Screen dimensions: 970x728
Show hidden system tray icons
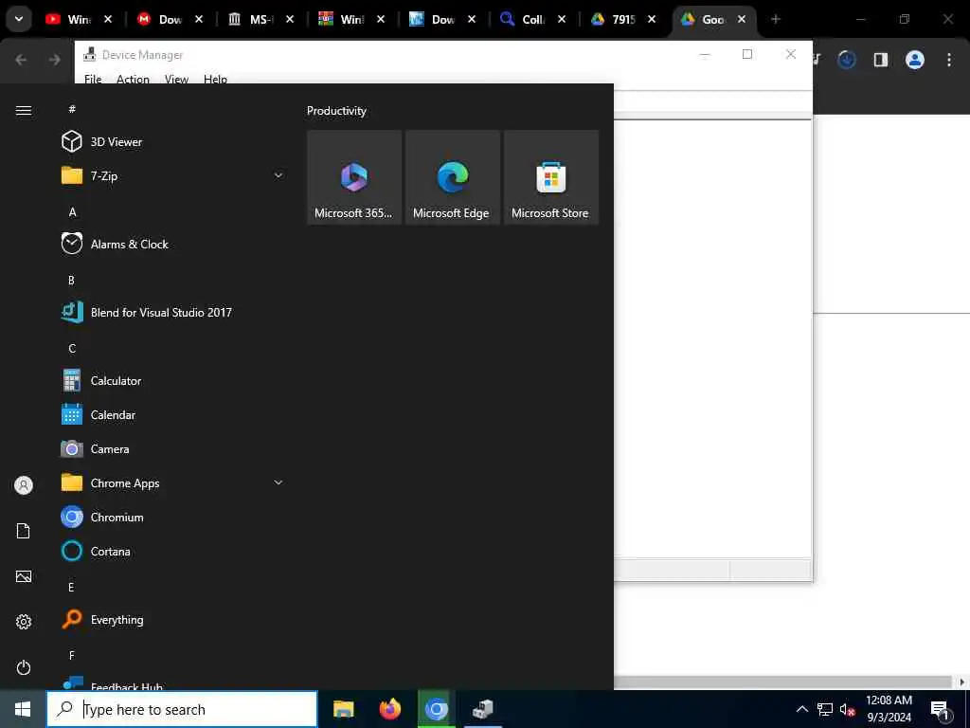801,709
